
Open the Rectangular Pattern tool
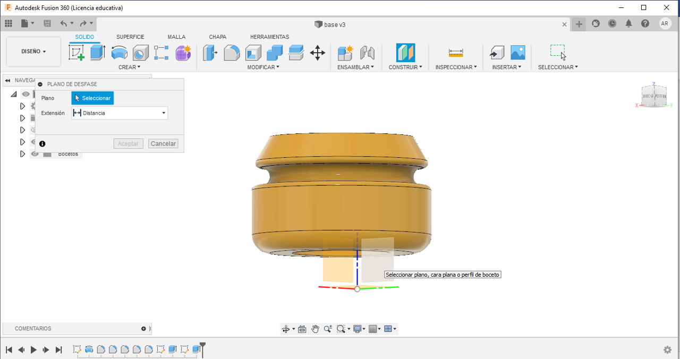pyautogui.click(x=161, y=53)
